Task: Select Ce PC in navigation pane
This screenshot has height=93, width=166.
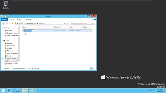Action: [8, 41]
